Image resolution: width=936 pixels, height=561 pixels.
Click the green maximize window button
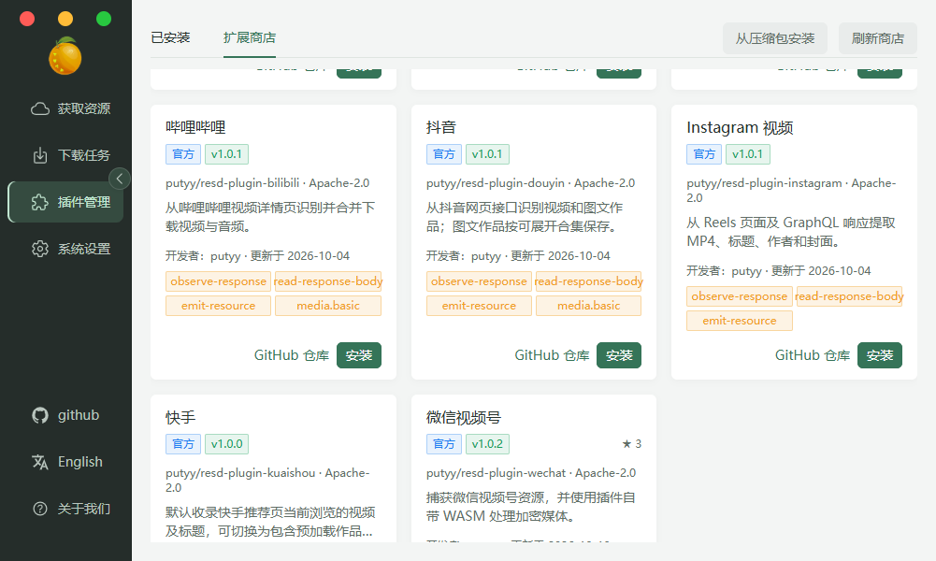(x=104, y=19)
